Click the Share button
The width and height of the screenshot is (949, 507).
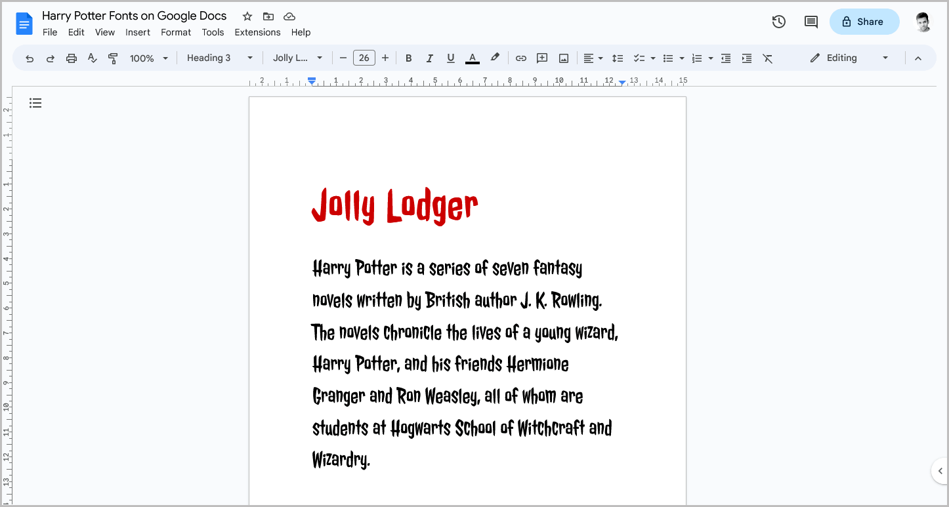point(864,22)
